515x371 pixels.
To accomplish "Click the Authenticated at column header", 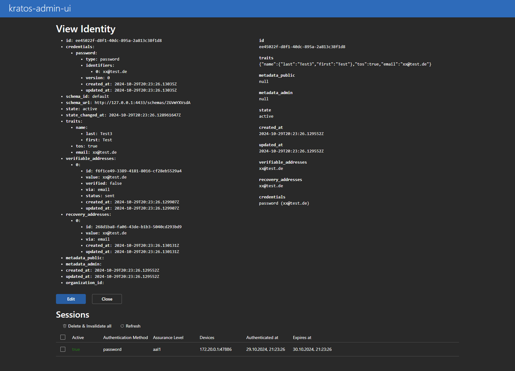I will pyautogui.click(x=262, y=337).
